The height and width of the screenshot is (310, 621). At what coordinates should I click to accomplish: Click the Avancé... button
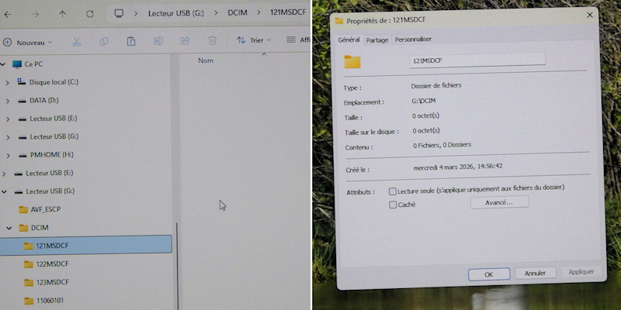499,202
